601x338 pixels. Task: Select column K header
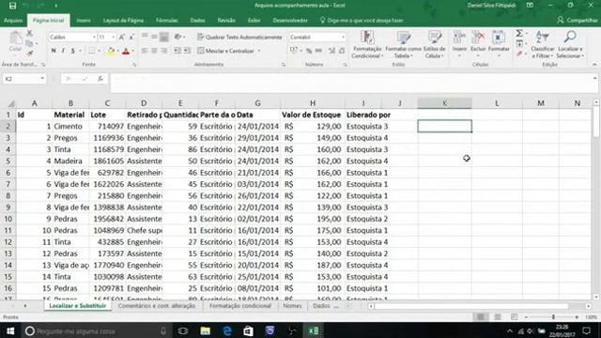444,103
